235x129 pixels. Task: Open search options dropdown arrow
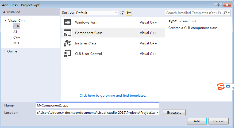[x=229, y=13]
